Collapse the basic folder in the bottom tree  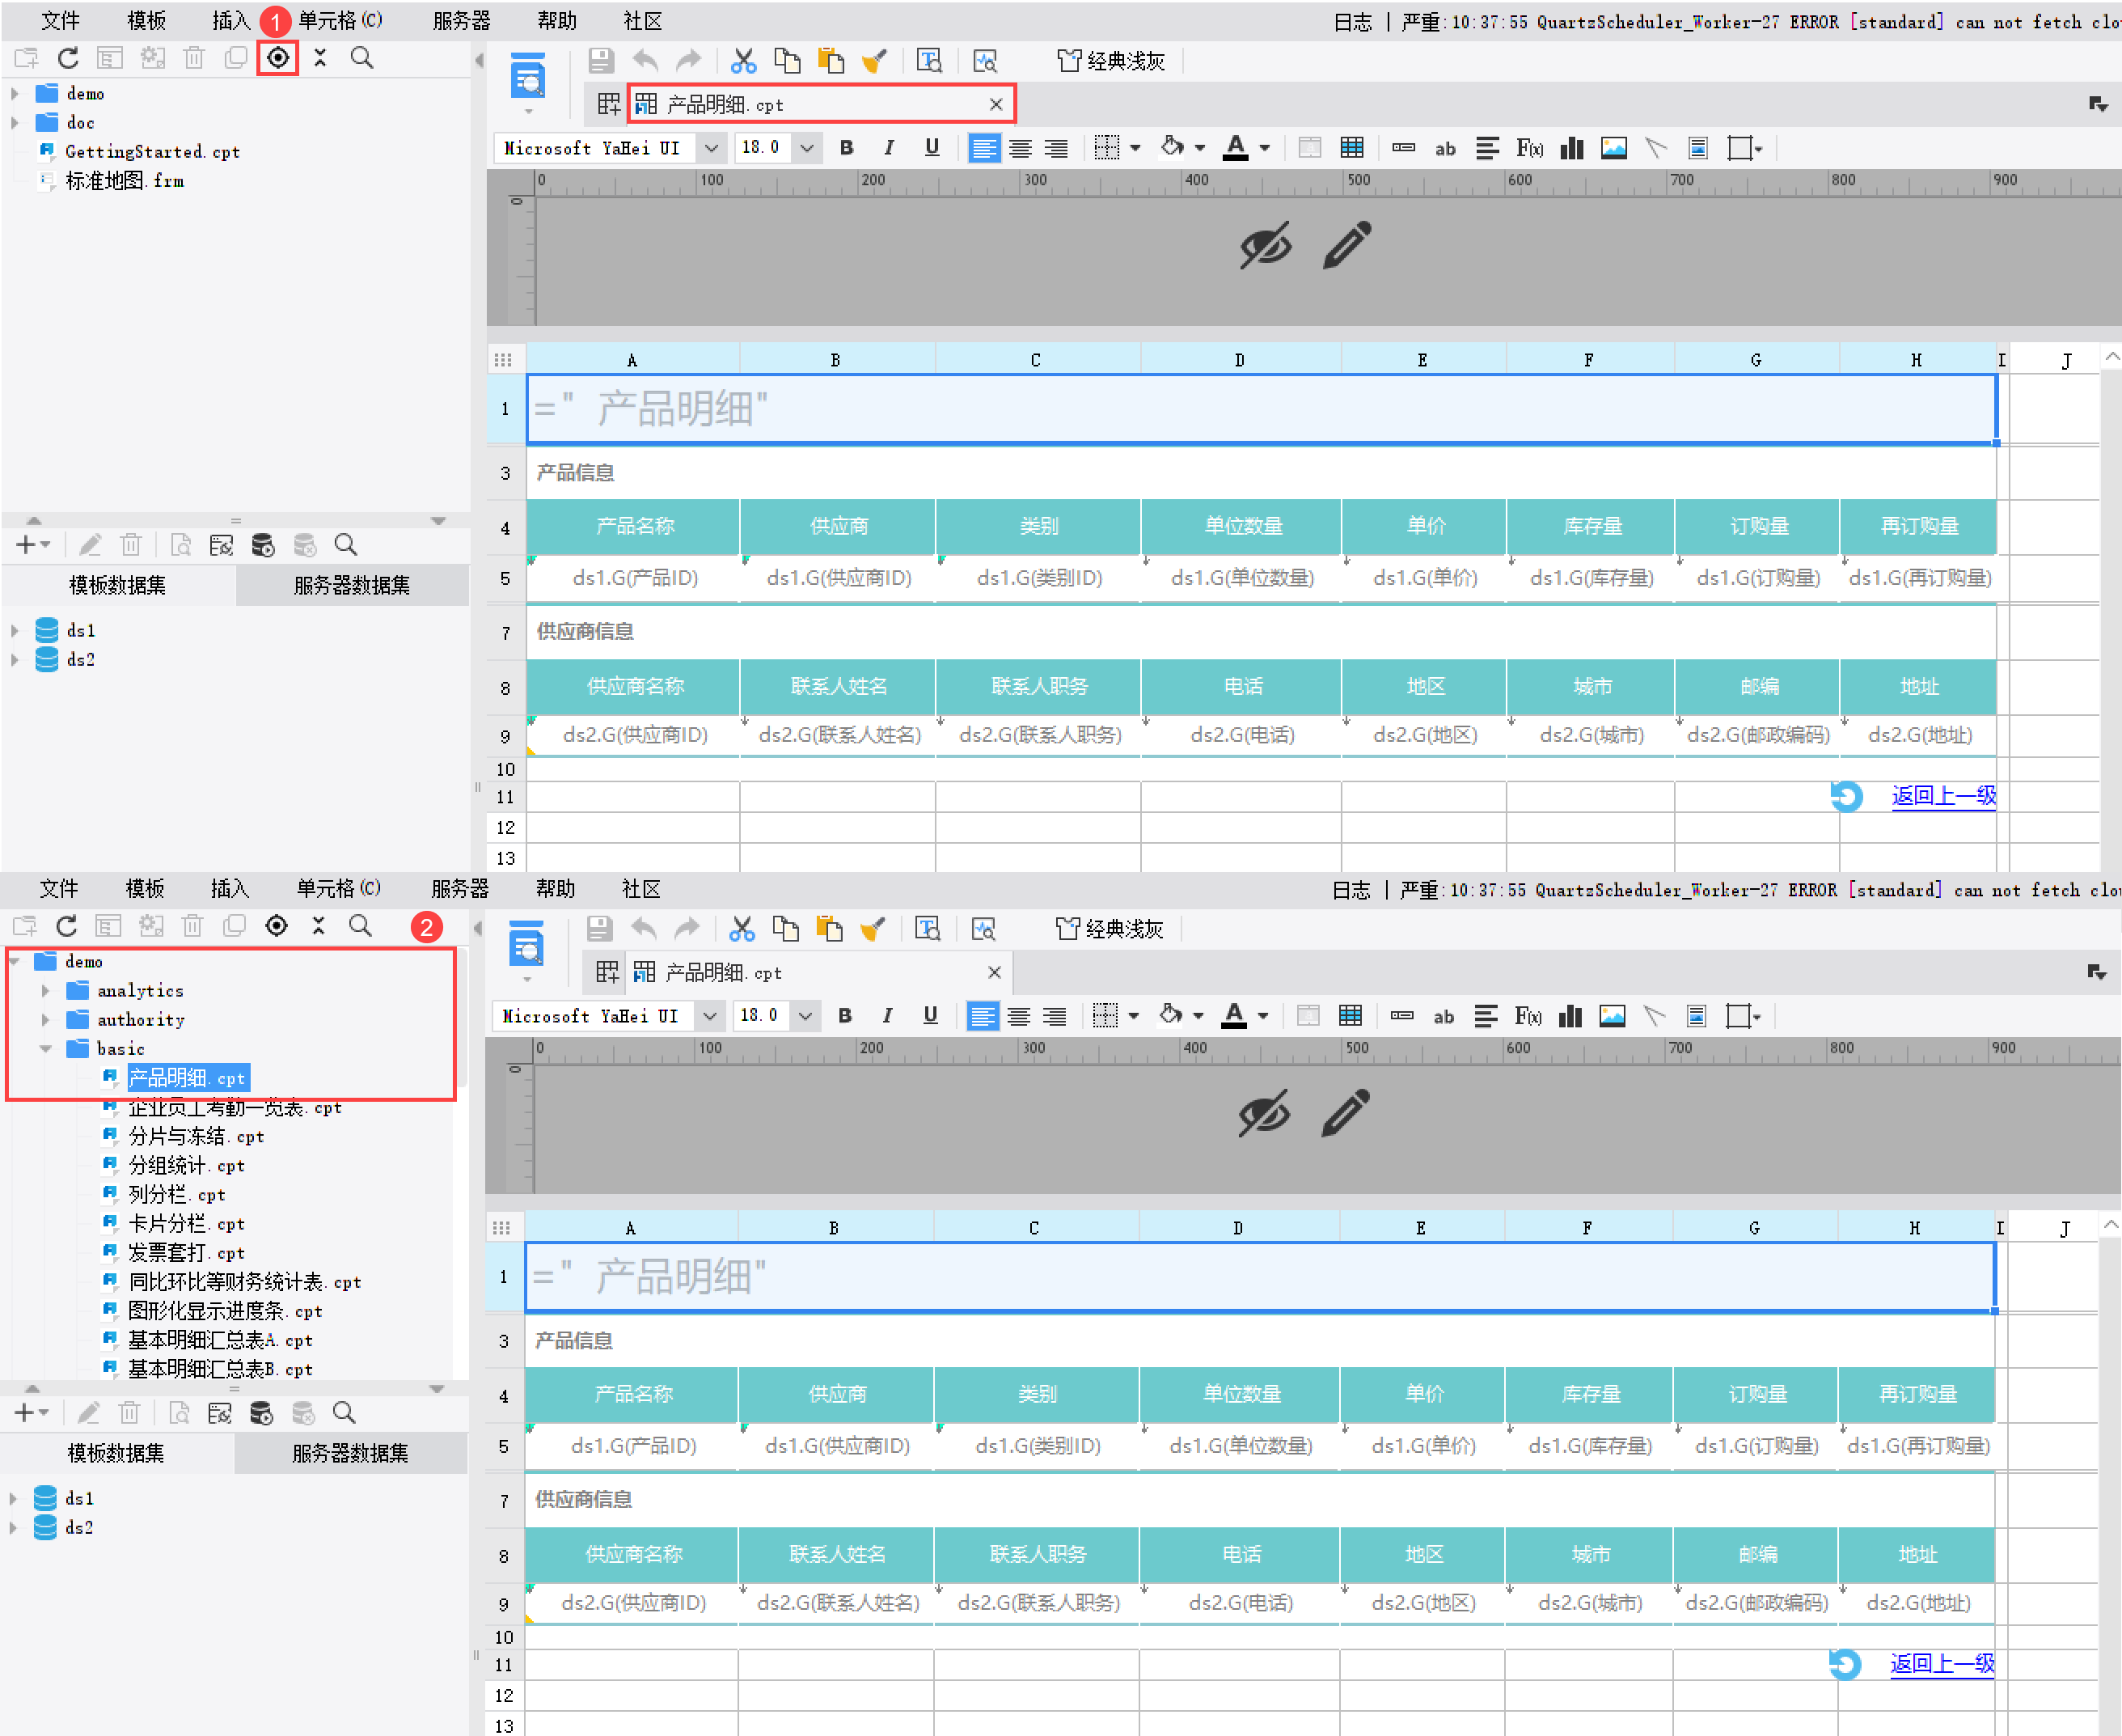click(x=46, y=1049)
